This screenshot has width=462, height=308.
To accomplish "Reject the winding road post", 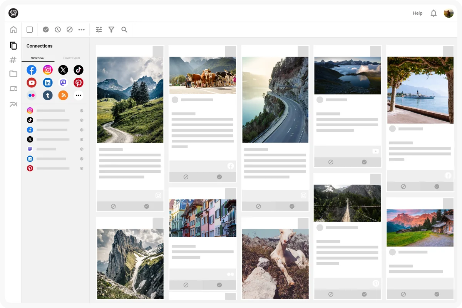I will 258,206.
